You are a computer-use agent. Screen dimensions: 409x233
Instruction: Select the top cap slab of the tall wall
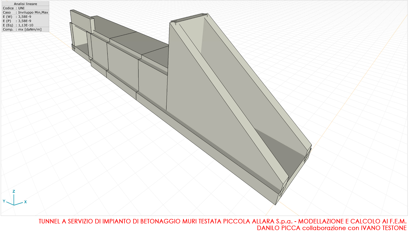(189, 18)
